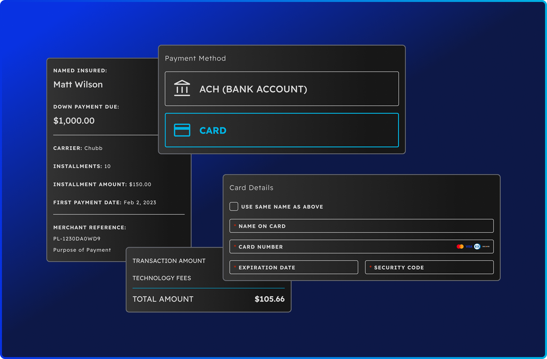Focus the Security Code field
The width and height of the screenshot is (547, 359).
[429, 267]
